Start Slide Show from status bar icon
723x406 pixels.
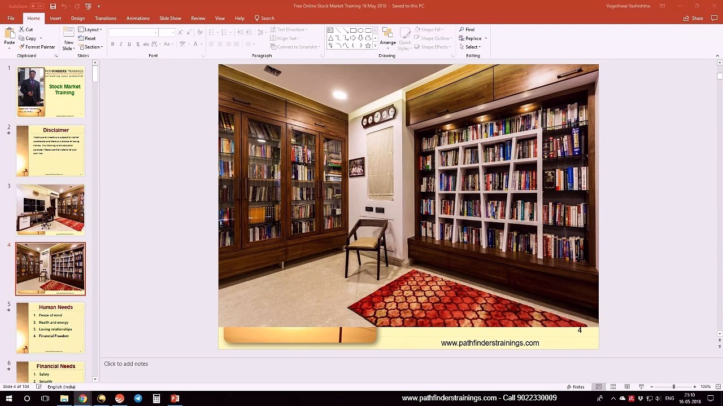[x=641, y=387]
